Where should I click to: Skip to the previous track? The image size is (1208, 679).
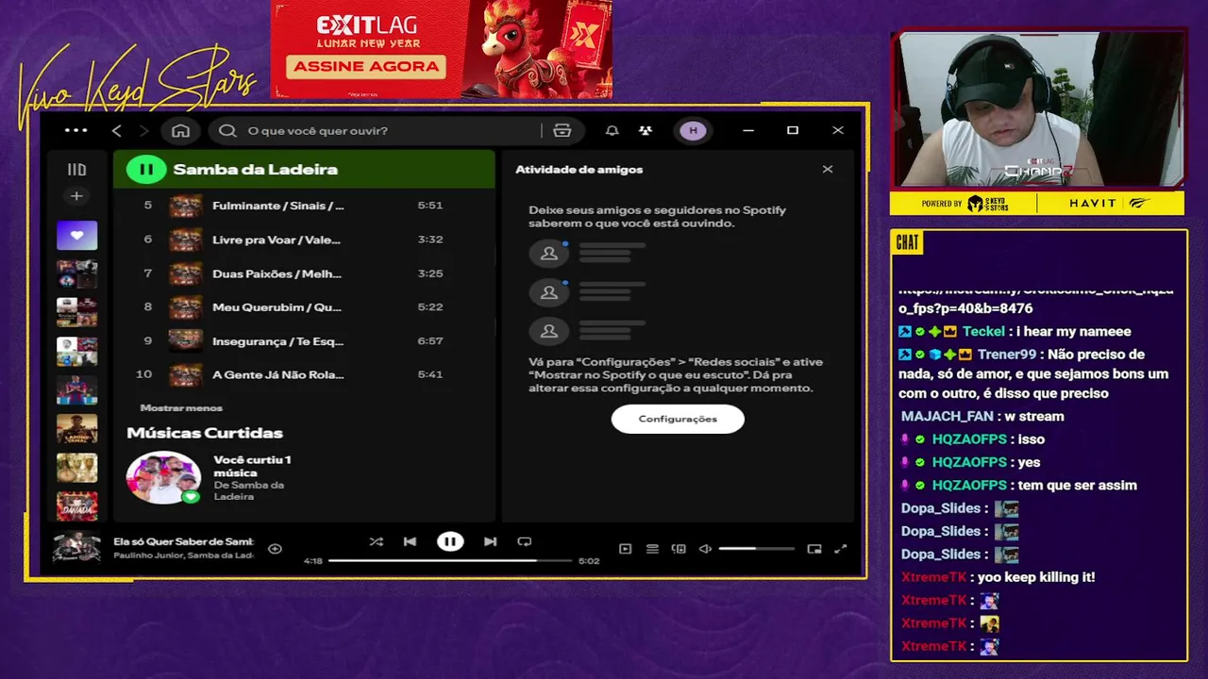(x=410, y=541)
